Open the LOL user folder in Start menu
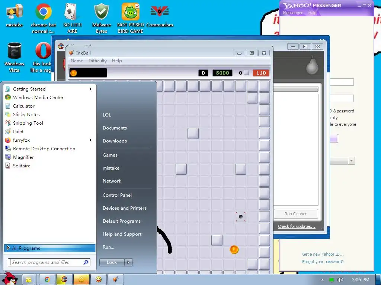Screen dimensions: 381x285 click(x=107, y=115)
